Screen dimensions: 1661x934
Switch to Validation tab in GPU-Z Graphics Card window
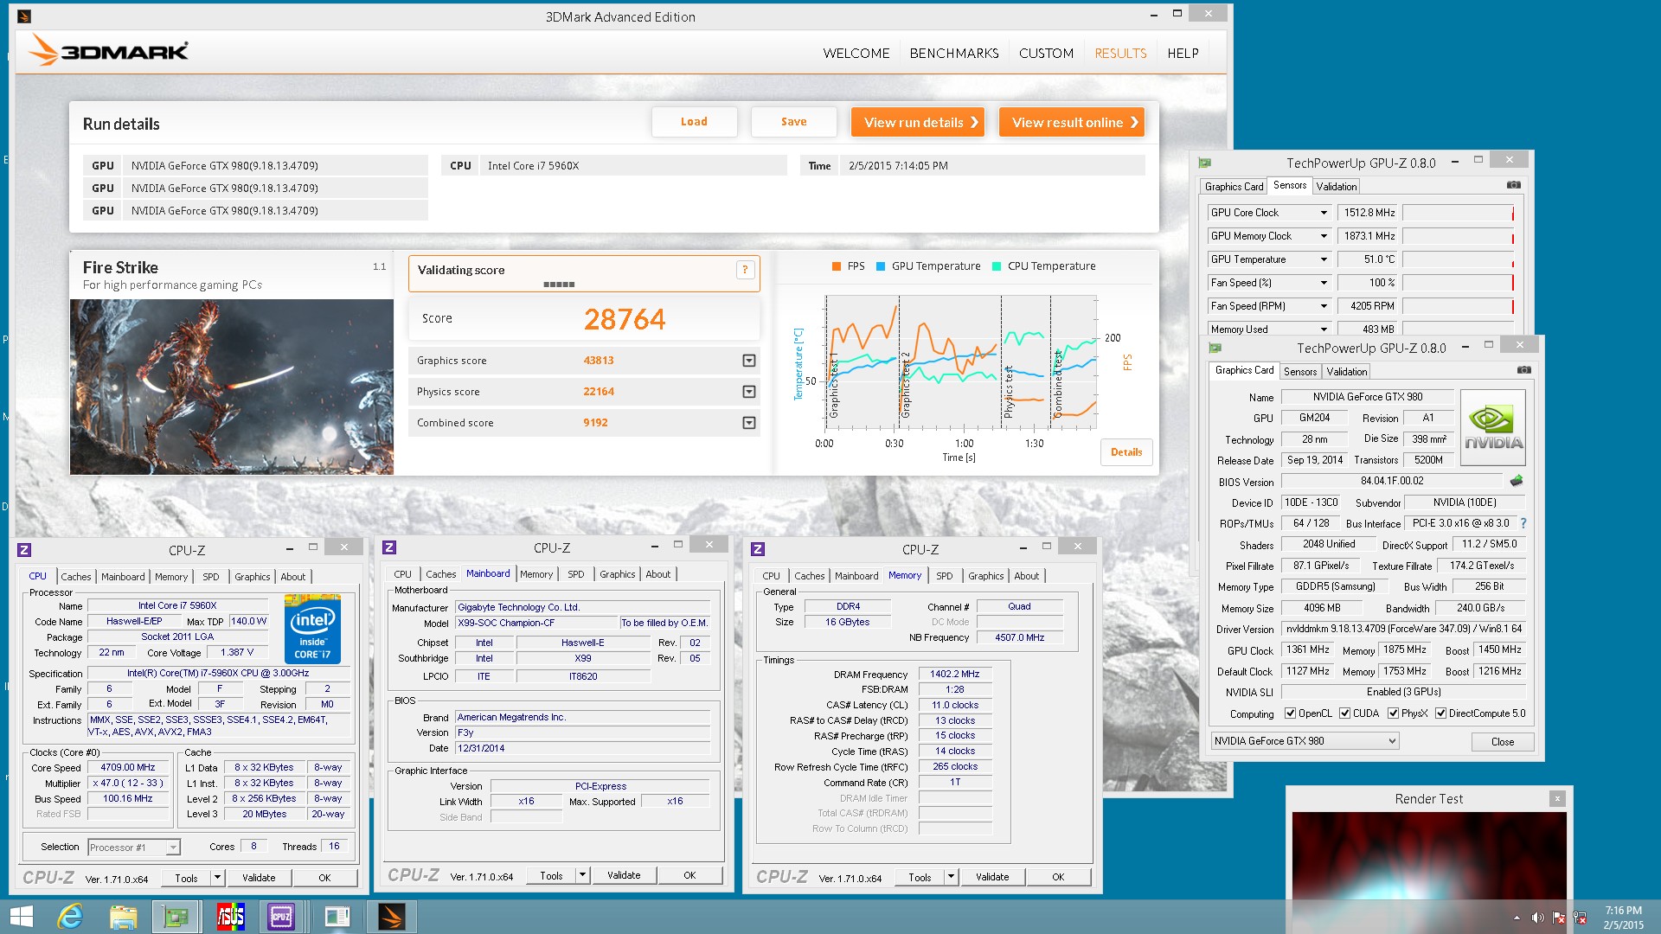pyautogui.click(x=1347, y=372)
